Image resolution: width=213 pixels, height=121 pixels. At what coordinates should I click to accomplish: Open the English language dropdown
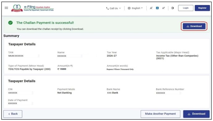coord(135,8)
